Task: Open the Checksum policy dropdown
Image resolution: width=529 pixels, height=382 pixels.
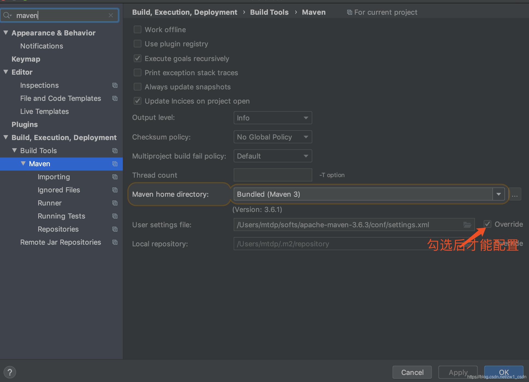Action: coord(272,137)
